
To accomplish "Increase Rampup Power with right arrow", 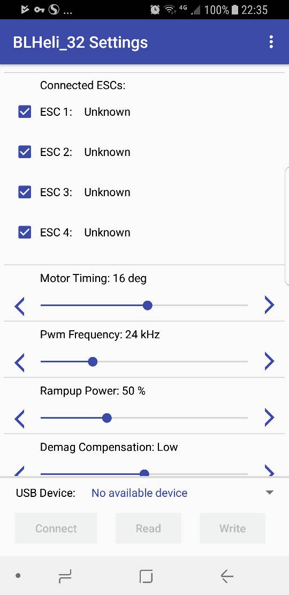I will pos(269,417).
